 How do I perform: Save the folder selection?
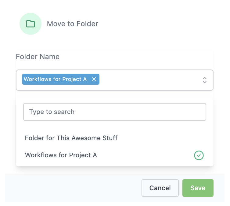click(198, 188)
